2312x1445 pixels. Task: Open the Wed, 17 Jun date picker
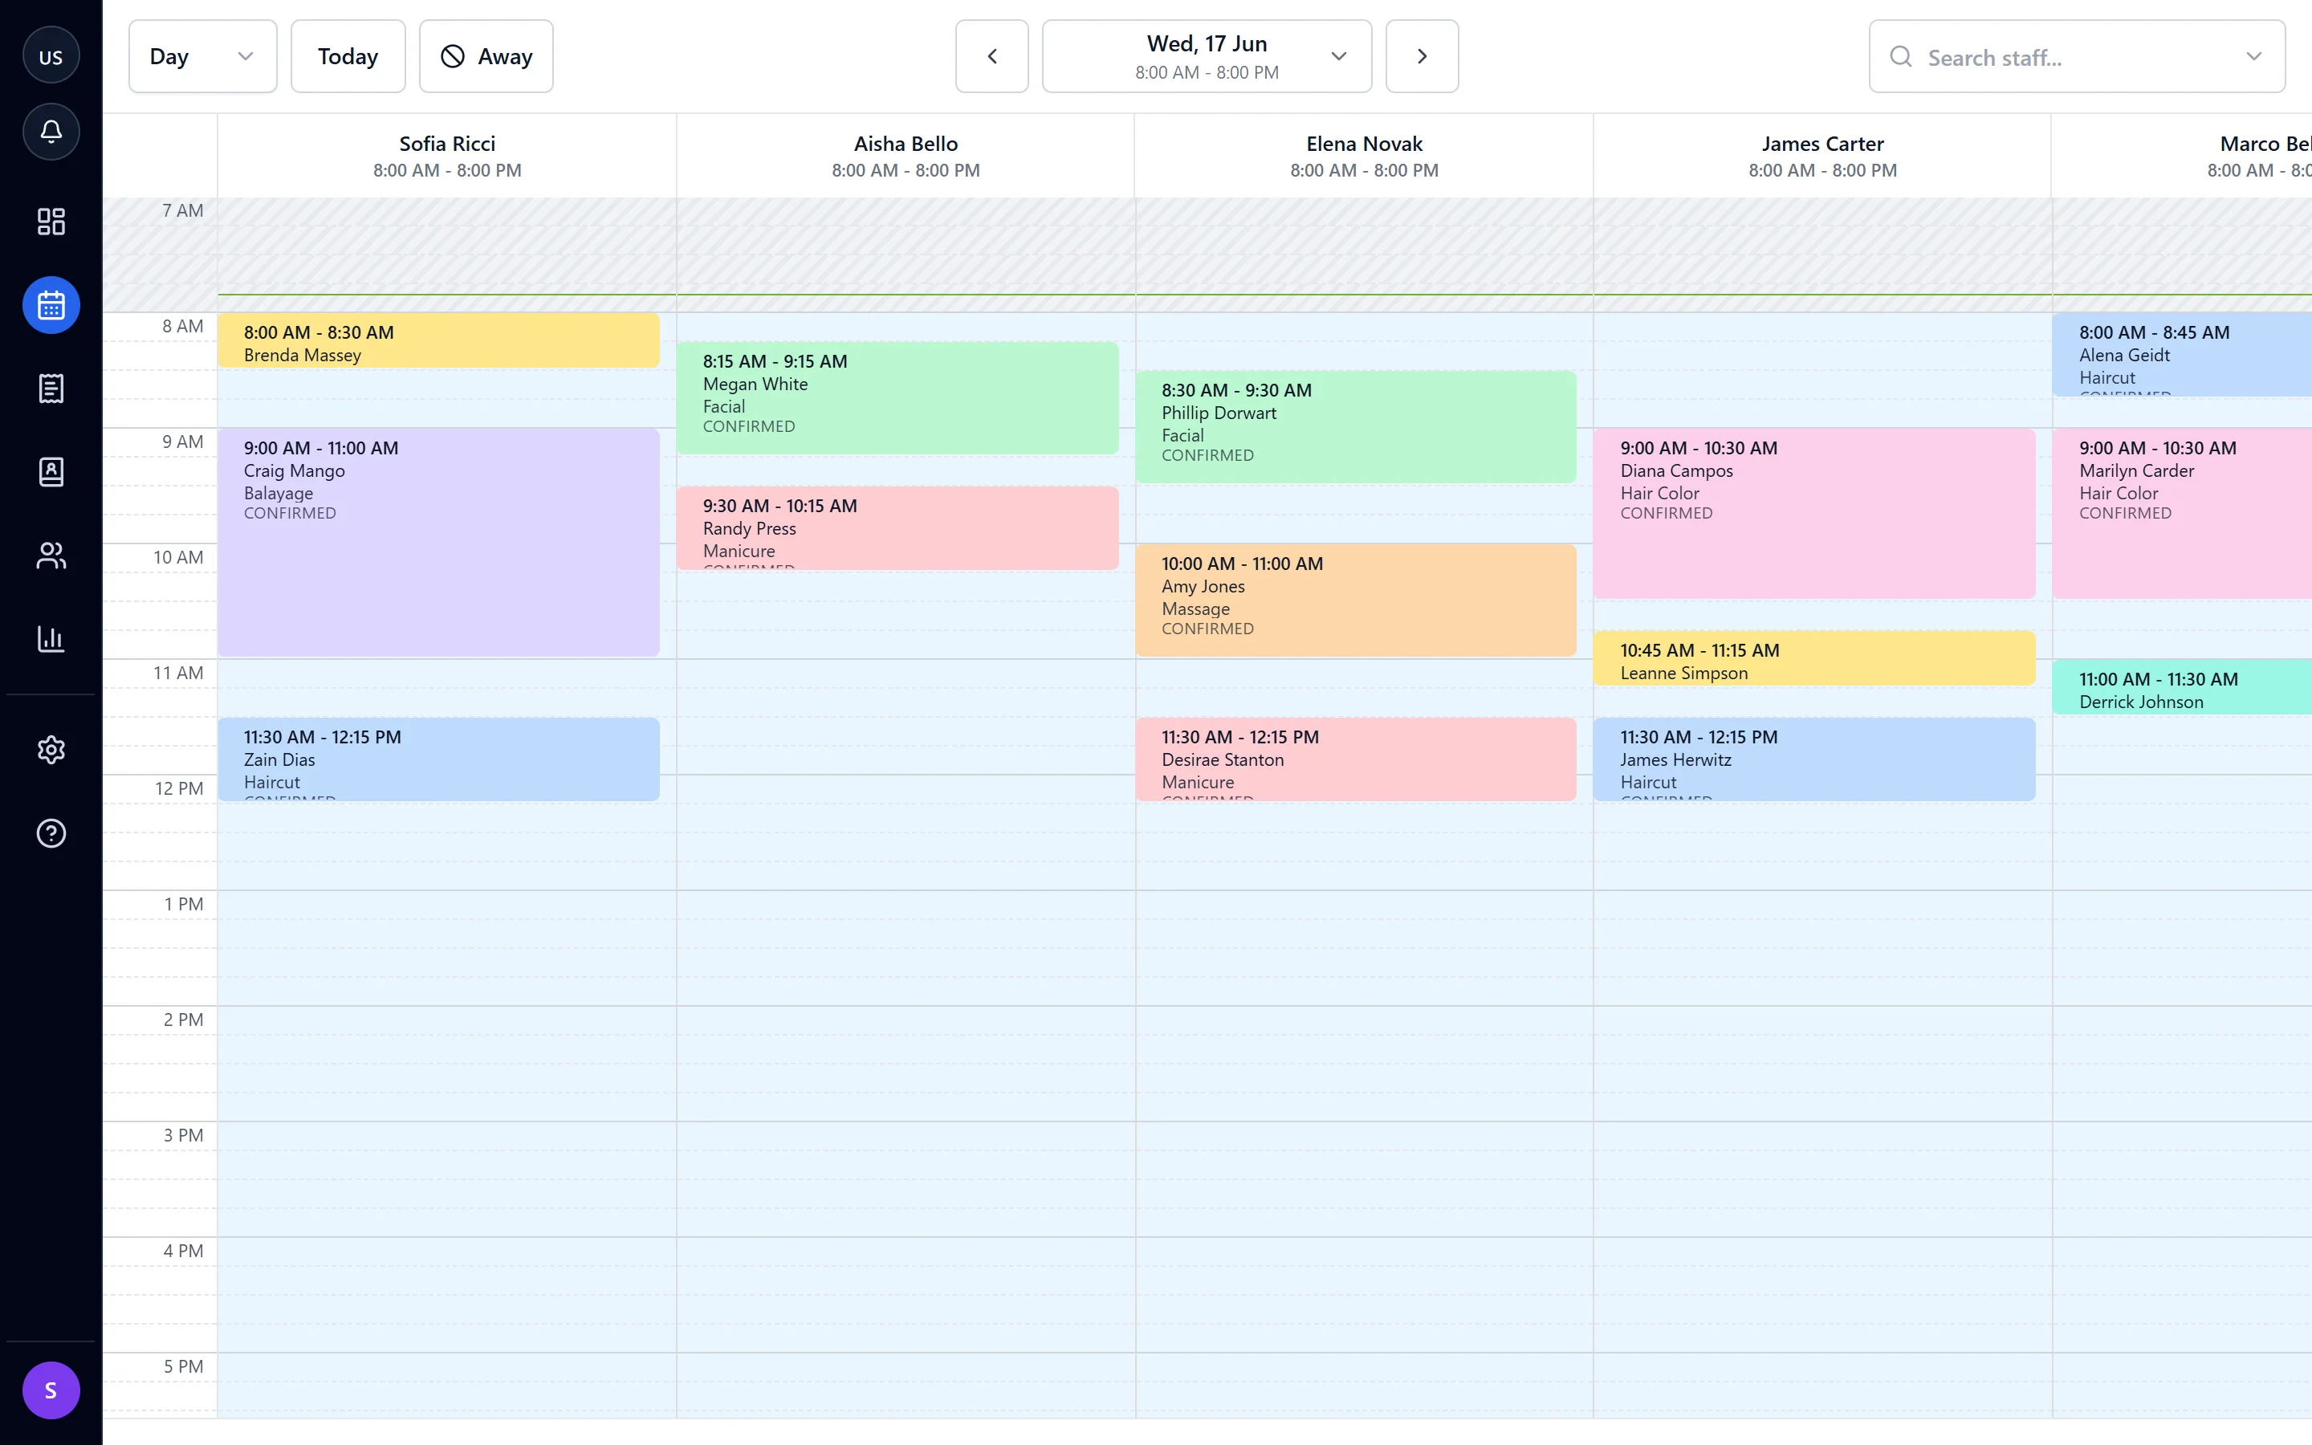point(1207,56)
